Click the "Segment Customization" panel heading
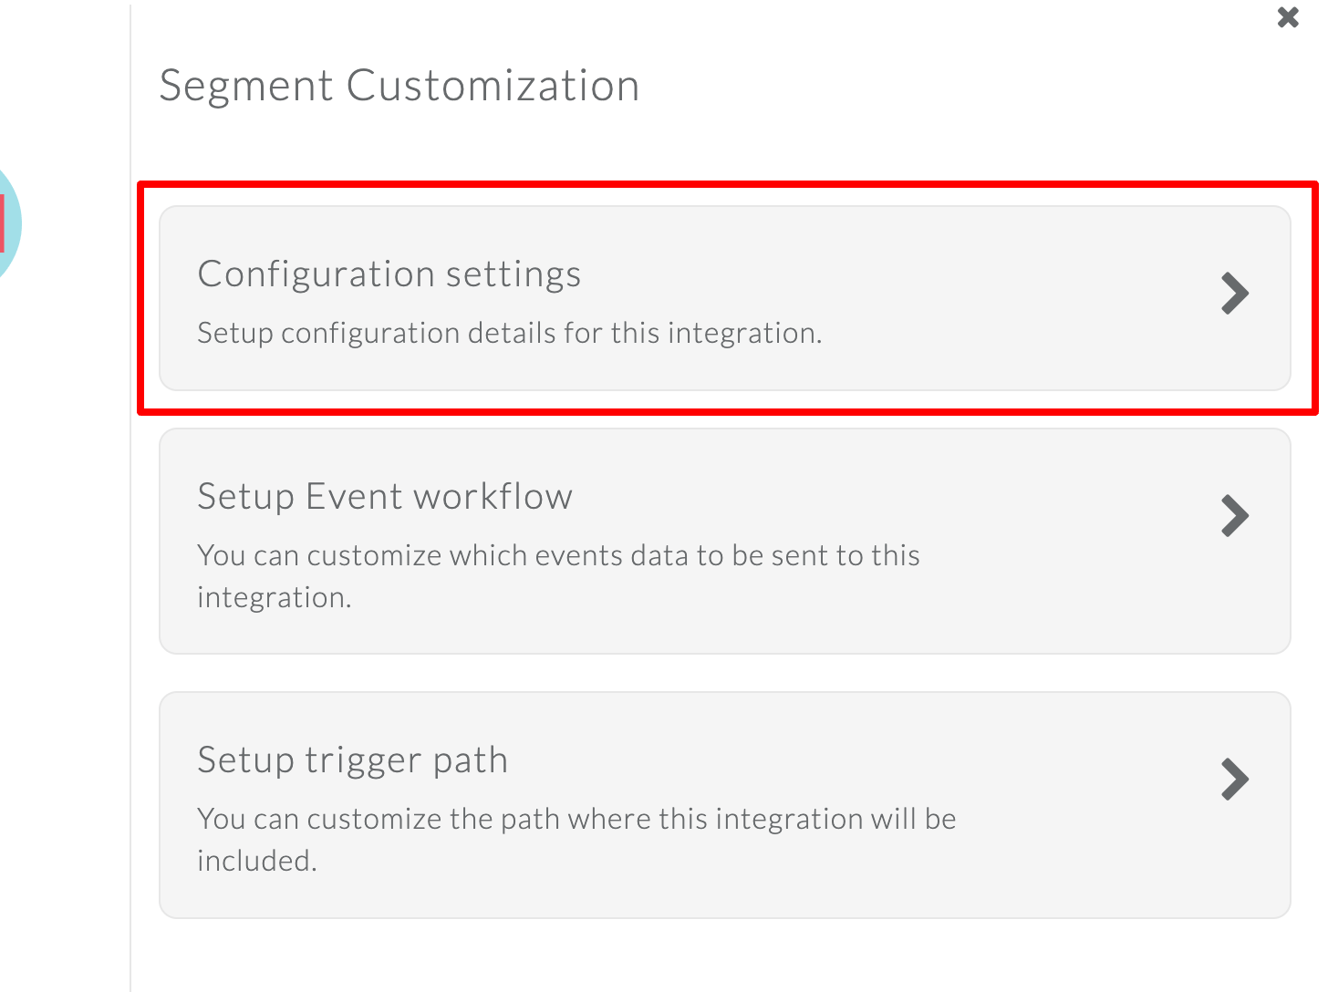The width and height of the screenshot is (1328, 992). [x=399, y=87]
